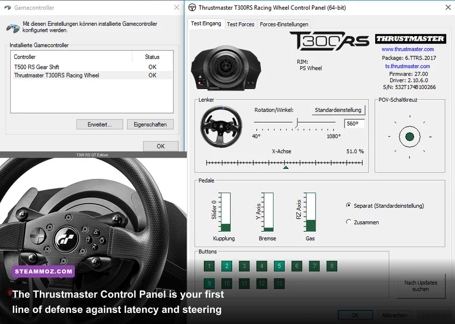Click button indicator 10
This screenshot has width=455, height=324.
coord(226,284)
